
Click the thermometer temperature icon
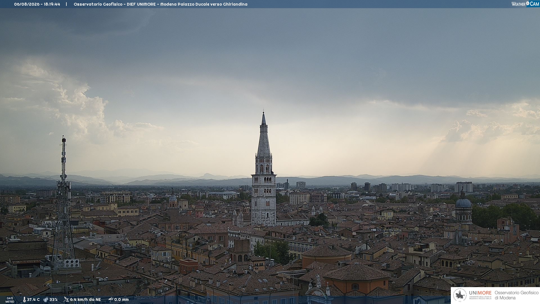point(24,299)
